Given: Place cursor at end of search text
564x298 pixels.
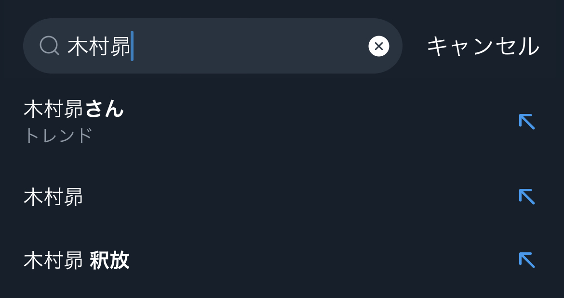Looking at the screenshot, I should 133,47.
